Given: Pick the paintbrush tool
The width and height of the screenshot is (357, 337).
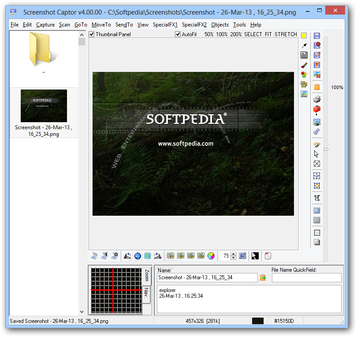Looking at the screenshot, I should click(x=304, y=65).
